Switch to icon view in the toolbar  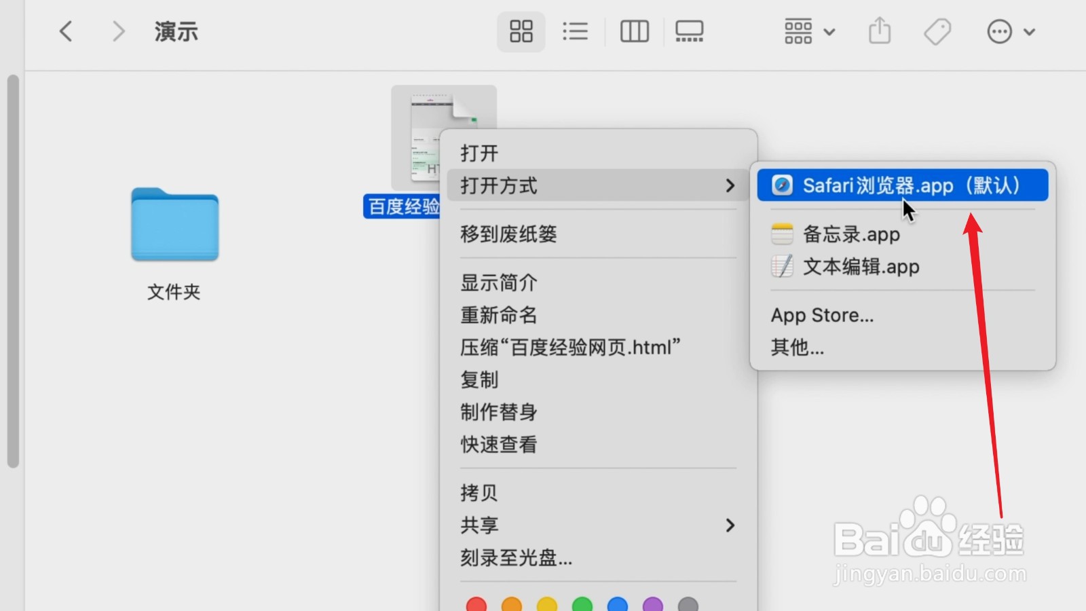[521, 31]
